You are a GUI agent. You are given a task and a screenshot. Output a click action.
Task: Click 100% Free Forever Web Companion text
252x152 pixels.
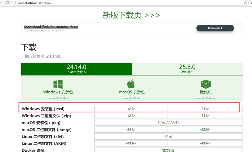point(44,31)
